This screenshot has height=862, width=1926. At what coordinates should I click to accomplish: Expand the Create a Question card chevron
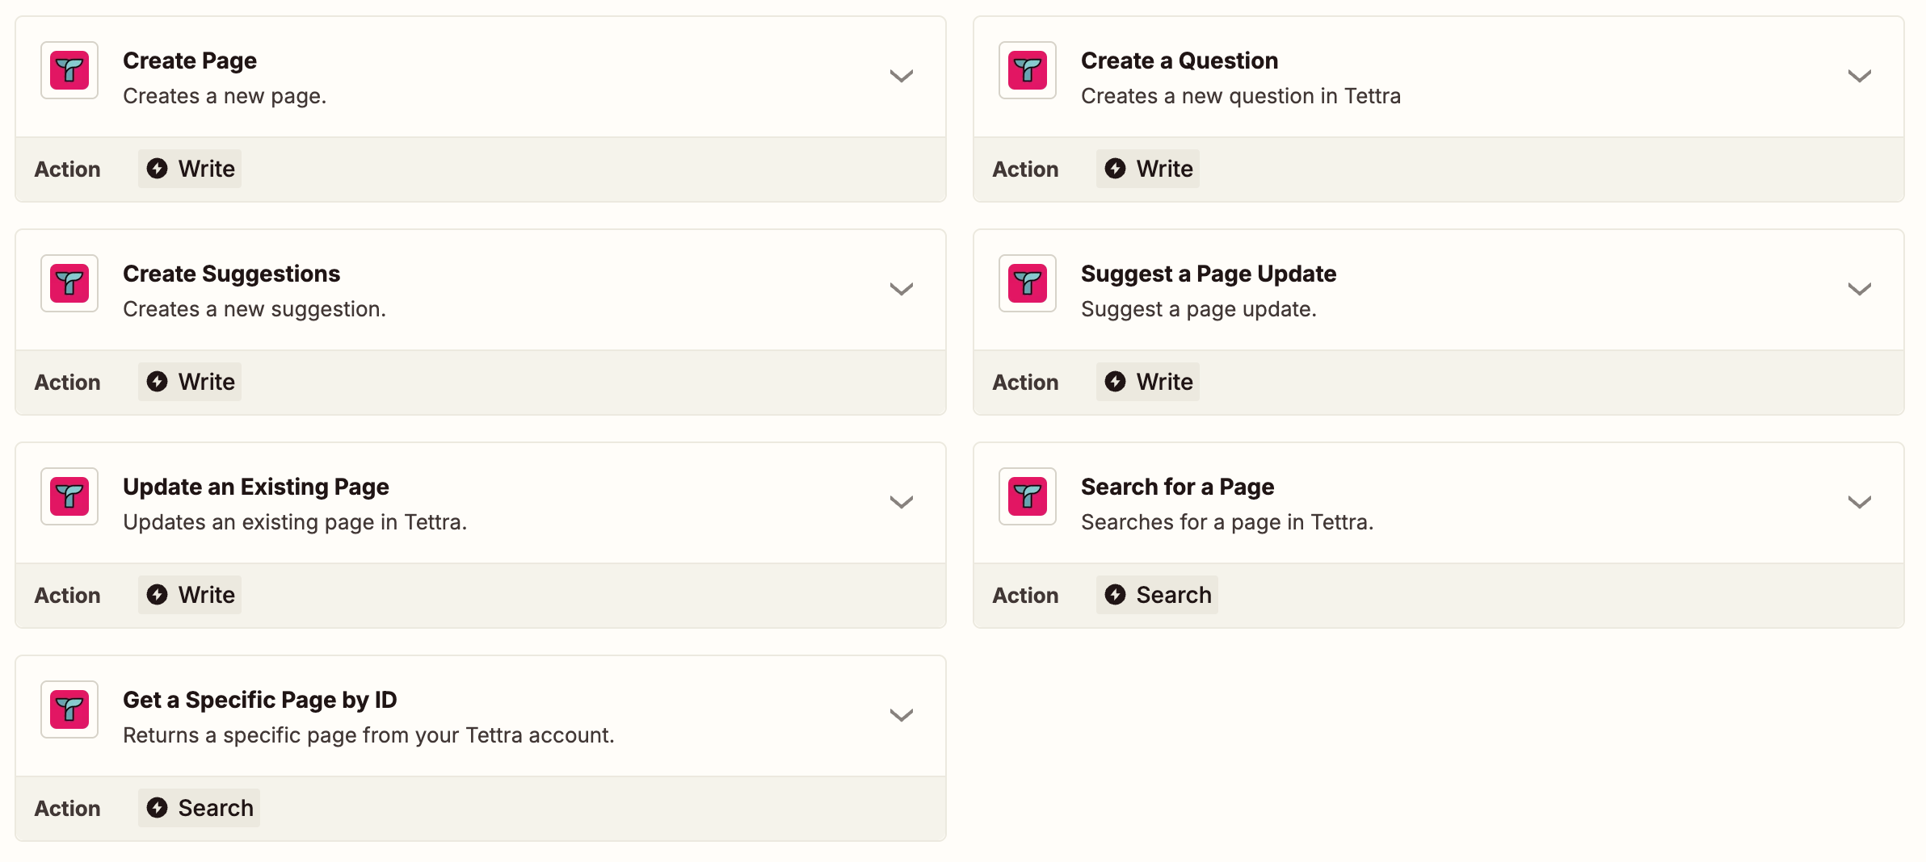pos(1860,76)
